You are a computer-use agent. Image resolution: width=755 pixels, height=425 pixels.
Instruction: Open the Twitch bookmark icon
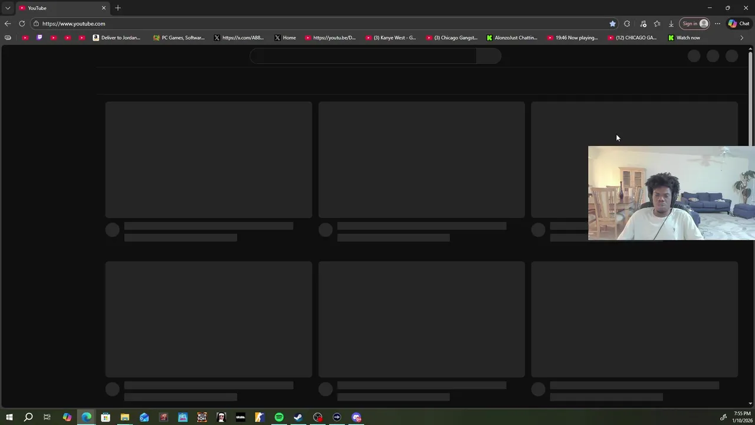40,38
